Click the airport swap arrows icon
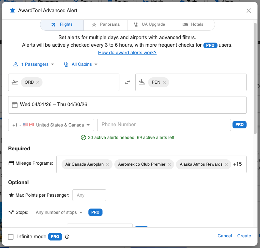Image resolution: width=260 pixels, height=248 pixels. (x=127, y=82)
